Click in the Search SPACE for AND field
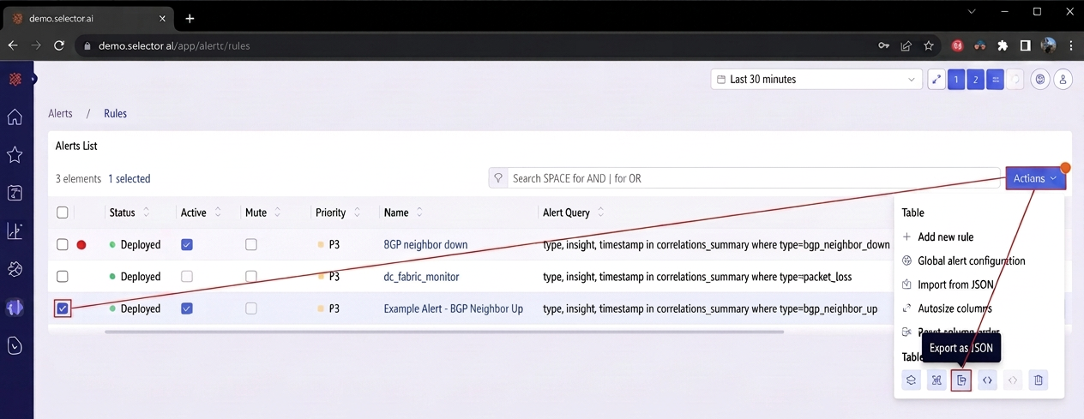 [754, 178]
